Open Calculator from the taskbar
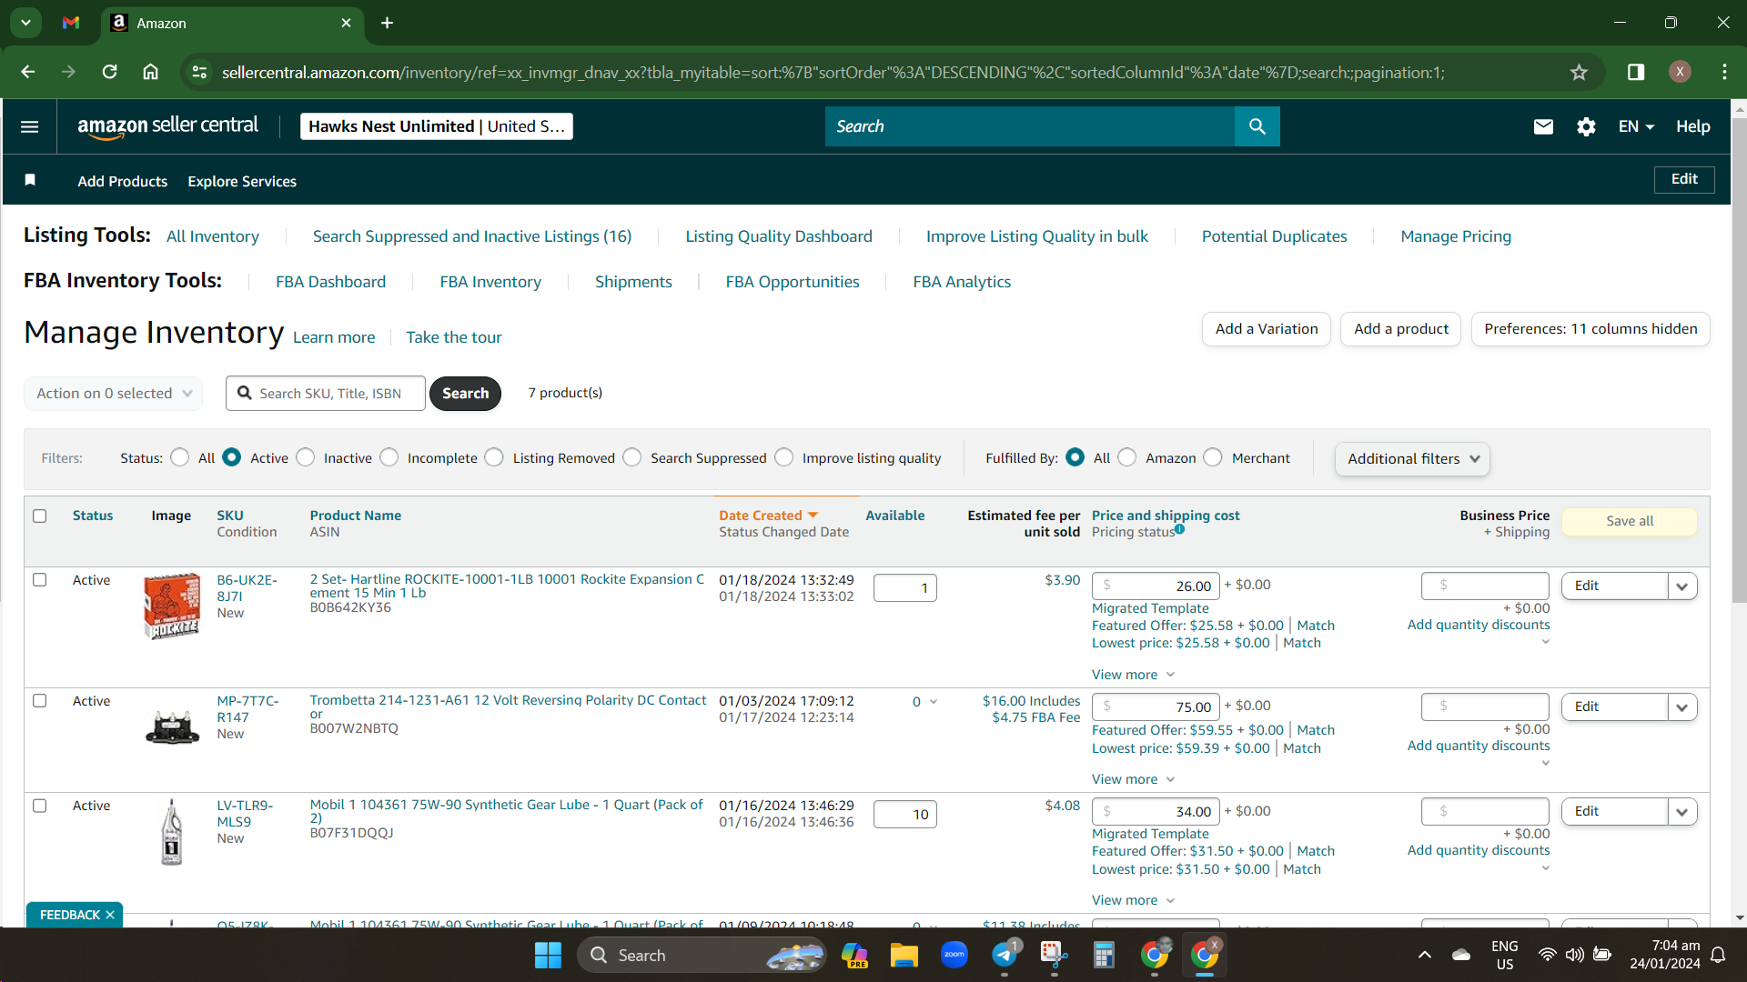 point(1104,955)
